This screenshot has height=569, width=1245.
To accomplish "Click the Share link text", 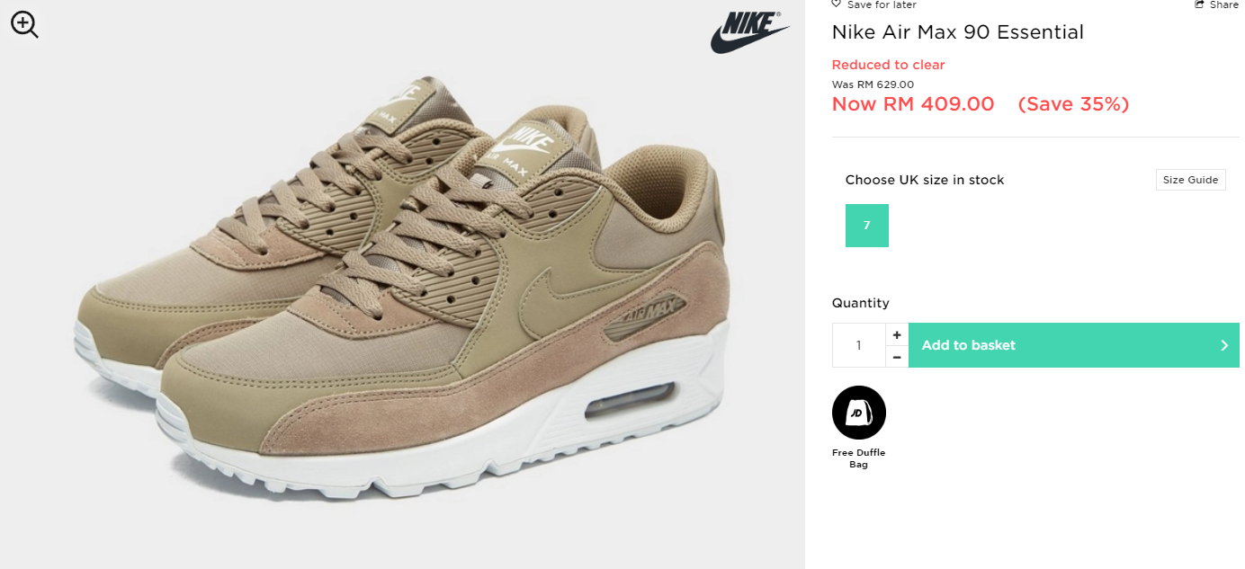I will (x=1223, y=4).
